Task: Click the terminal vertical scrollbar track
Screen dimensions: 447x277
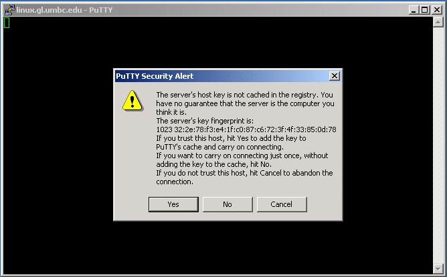Action: (438, 145)
